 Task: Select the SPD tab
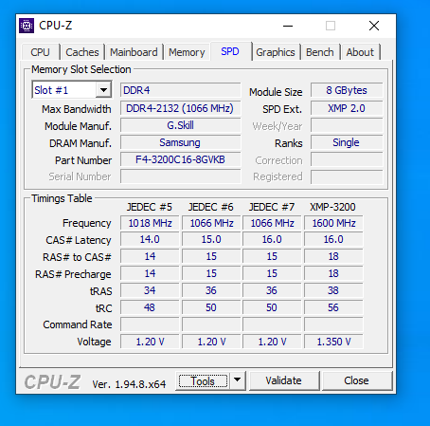(x=230, y=51)
